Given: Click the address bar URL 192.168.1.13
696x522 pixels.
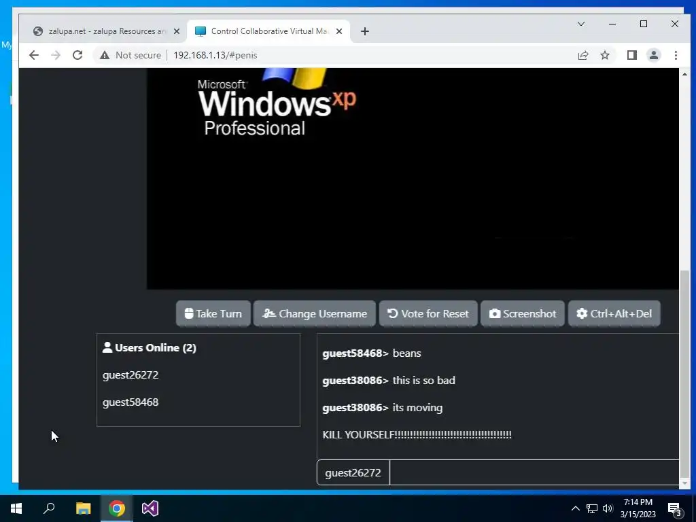Looking at the screenshot, I should (x=215, y=55).
